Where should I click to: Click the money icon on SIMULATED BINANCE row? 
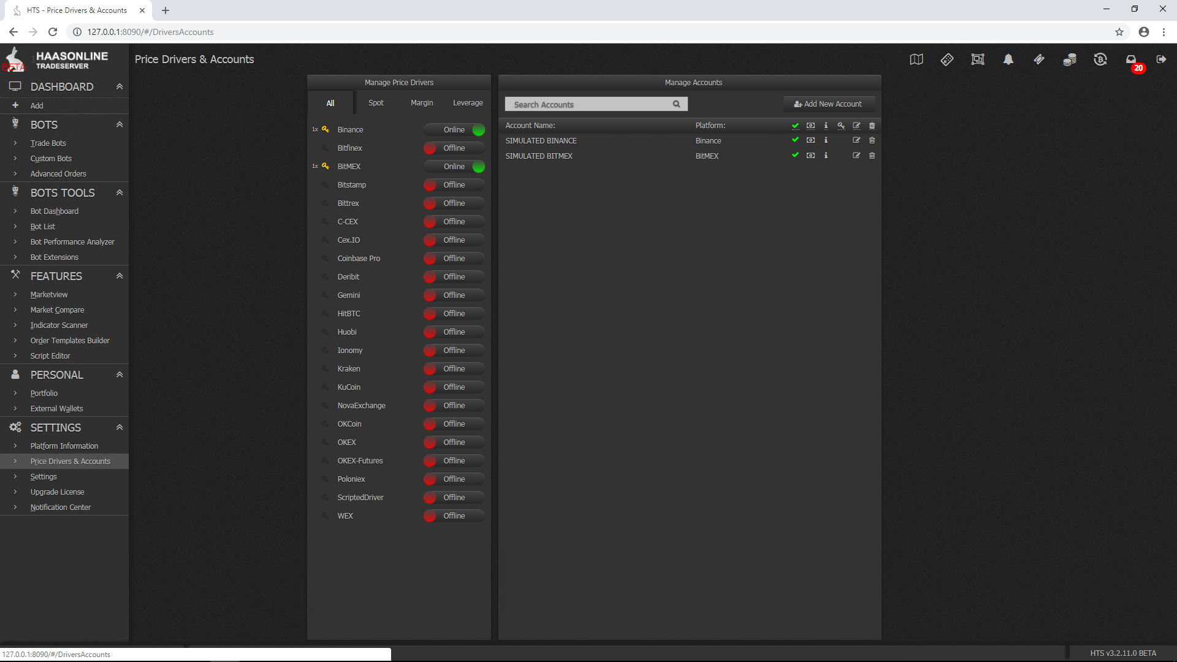(810, 140)
